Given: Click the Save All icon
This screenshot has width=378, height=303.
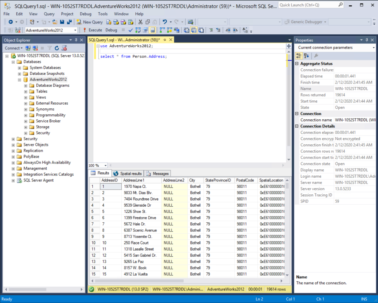Looking at the screenshot, I should (x=69, y=22).
